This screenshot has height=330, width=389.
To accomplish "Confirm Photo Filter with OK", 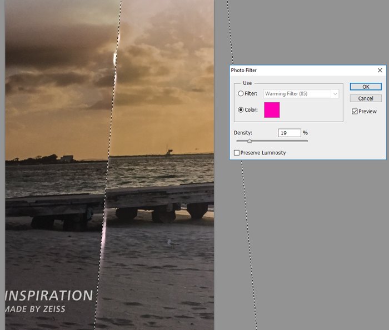I will coord(366,87).
